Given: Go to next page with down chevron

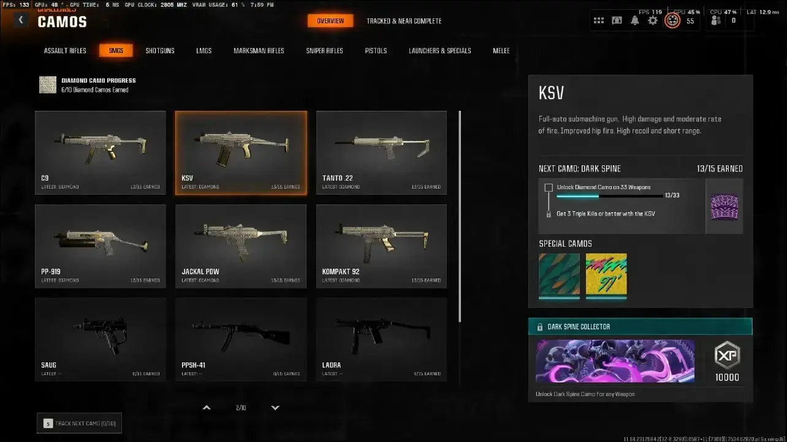Looking at the screenshot, I should 275,408.
